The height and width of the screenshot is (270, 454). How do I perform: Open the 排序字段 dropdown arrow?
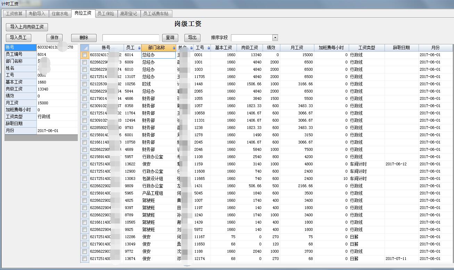[x=275, y=38]
